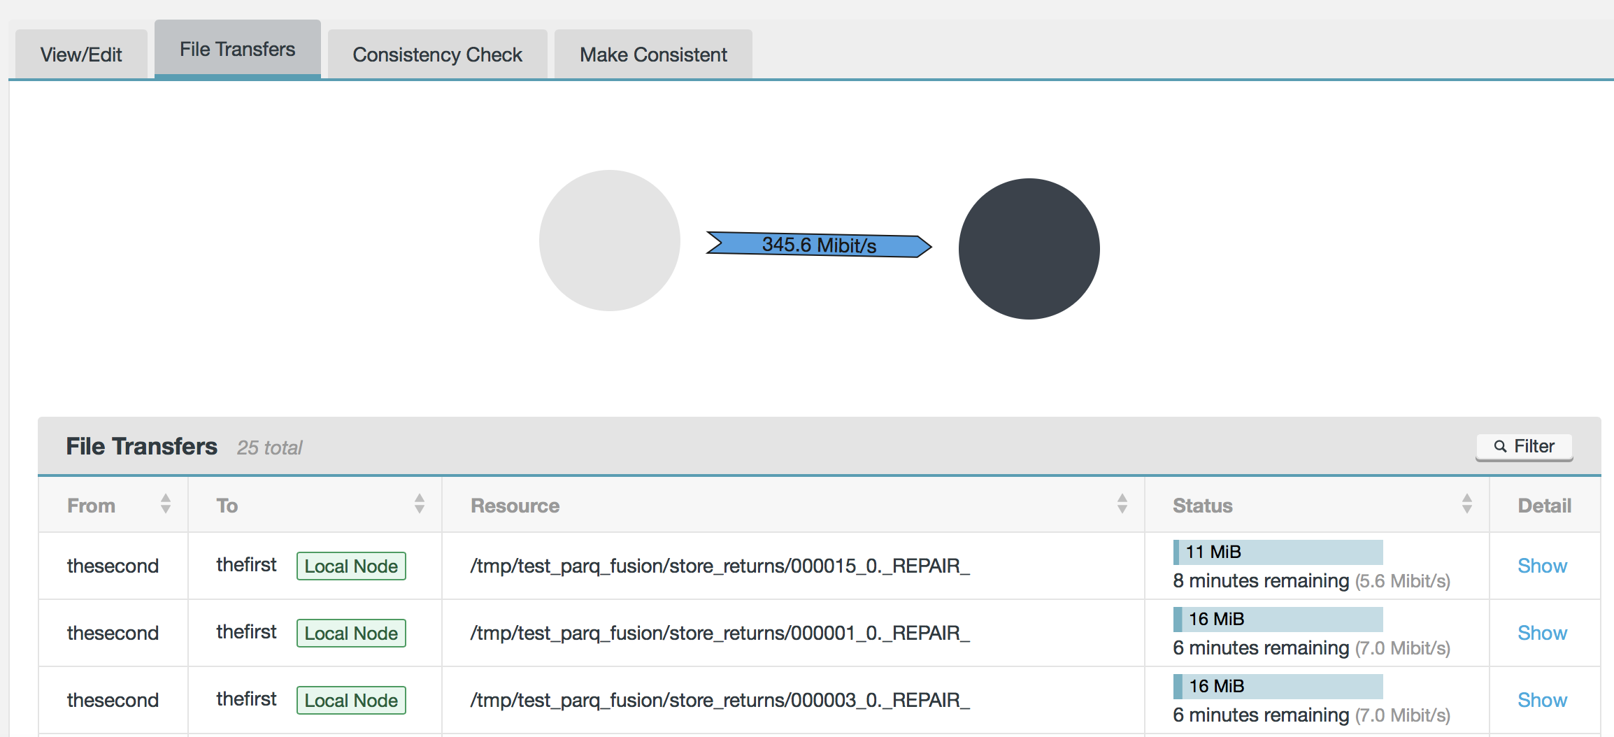Click the 000001_0._REPAIR_ resource path
Screen dimensions: 1614x737
pyautogui.click(x=720, y=633)
